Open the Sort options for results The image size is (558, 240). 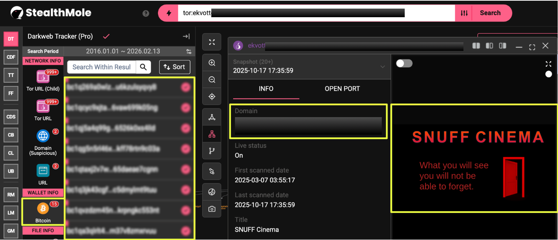click(x=174, y=67)
